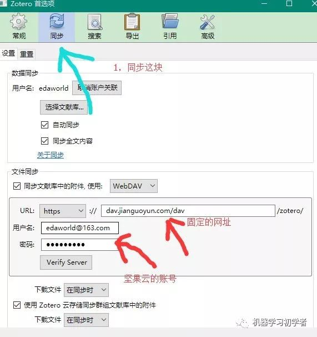Maximize the Zotero preferences window
This screenshot has width=317, height=337.
[x=289, y=3]
